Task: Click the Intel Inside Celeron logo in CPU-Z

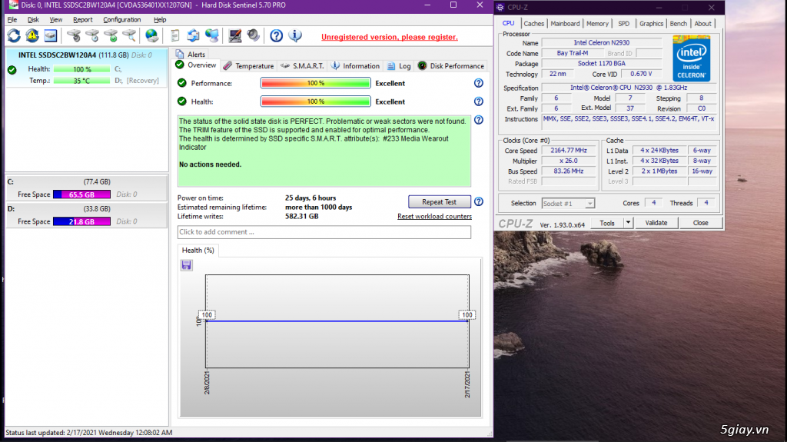Action: (691, 58)
